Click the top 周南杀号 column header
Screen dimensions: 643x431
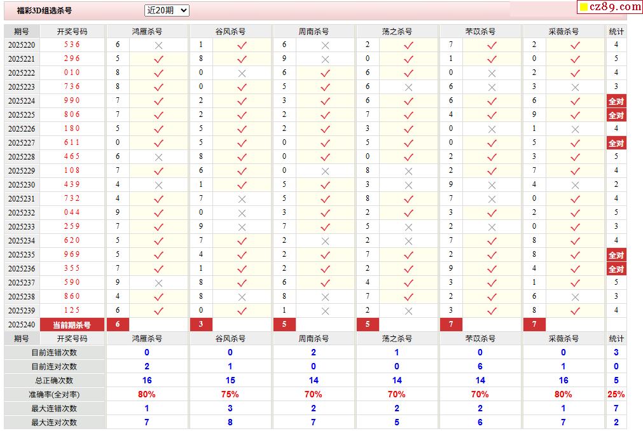pyautogui.click(x=314, y=32)
